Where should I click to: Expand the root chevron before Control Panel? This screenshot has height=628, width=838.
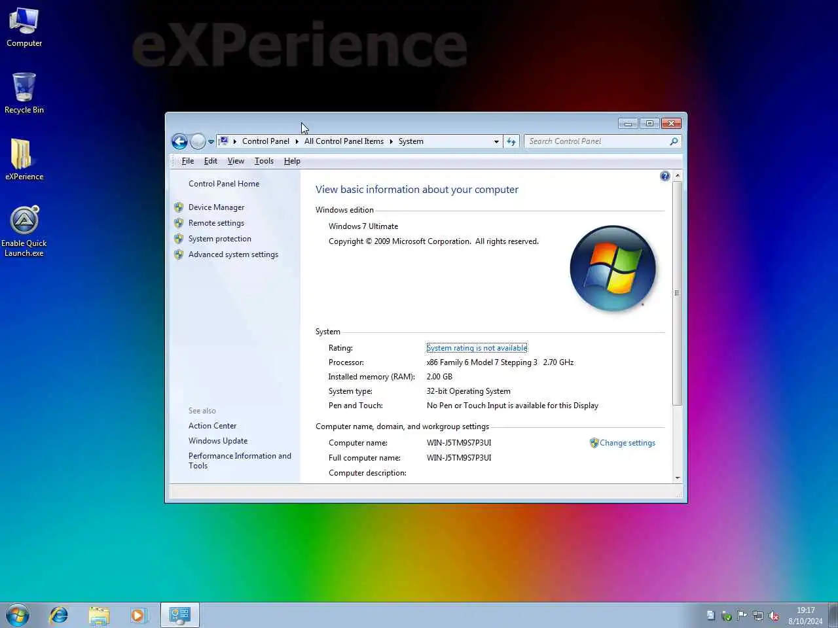[x=234, y=141]
